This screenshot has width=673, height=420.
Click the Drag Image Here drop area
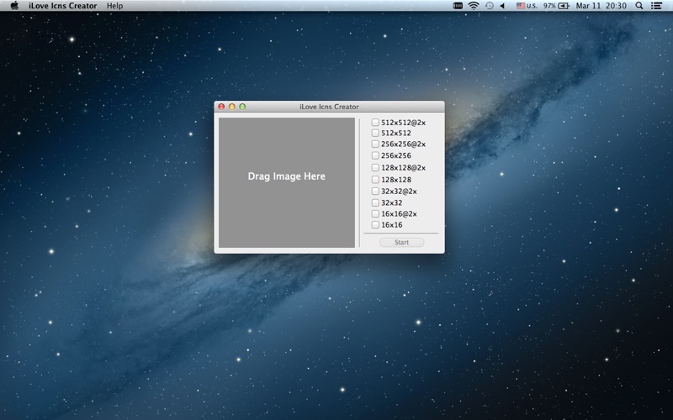(x=287, y=182)
